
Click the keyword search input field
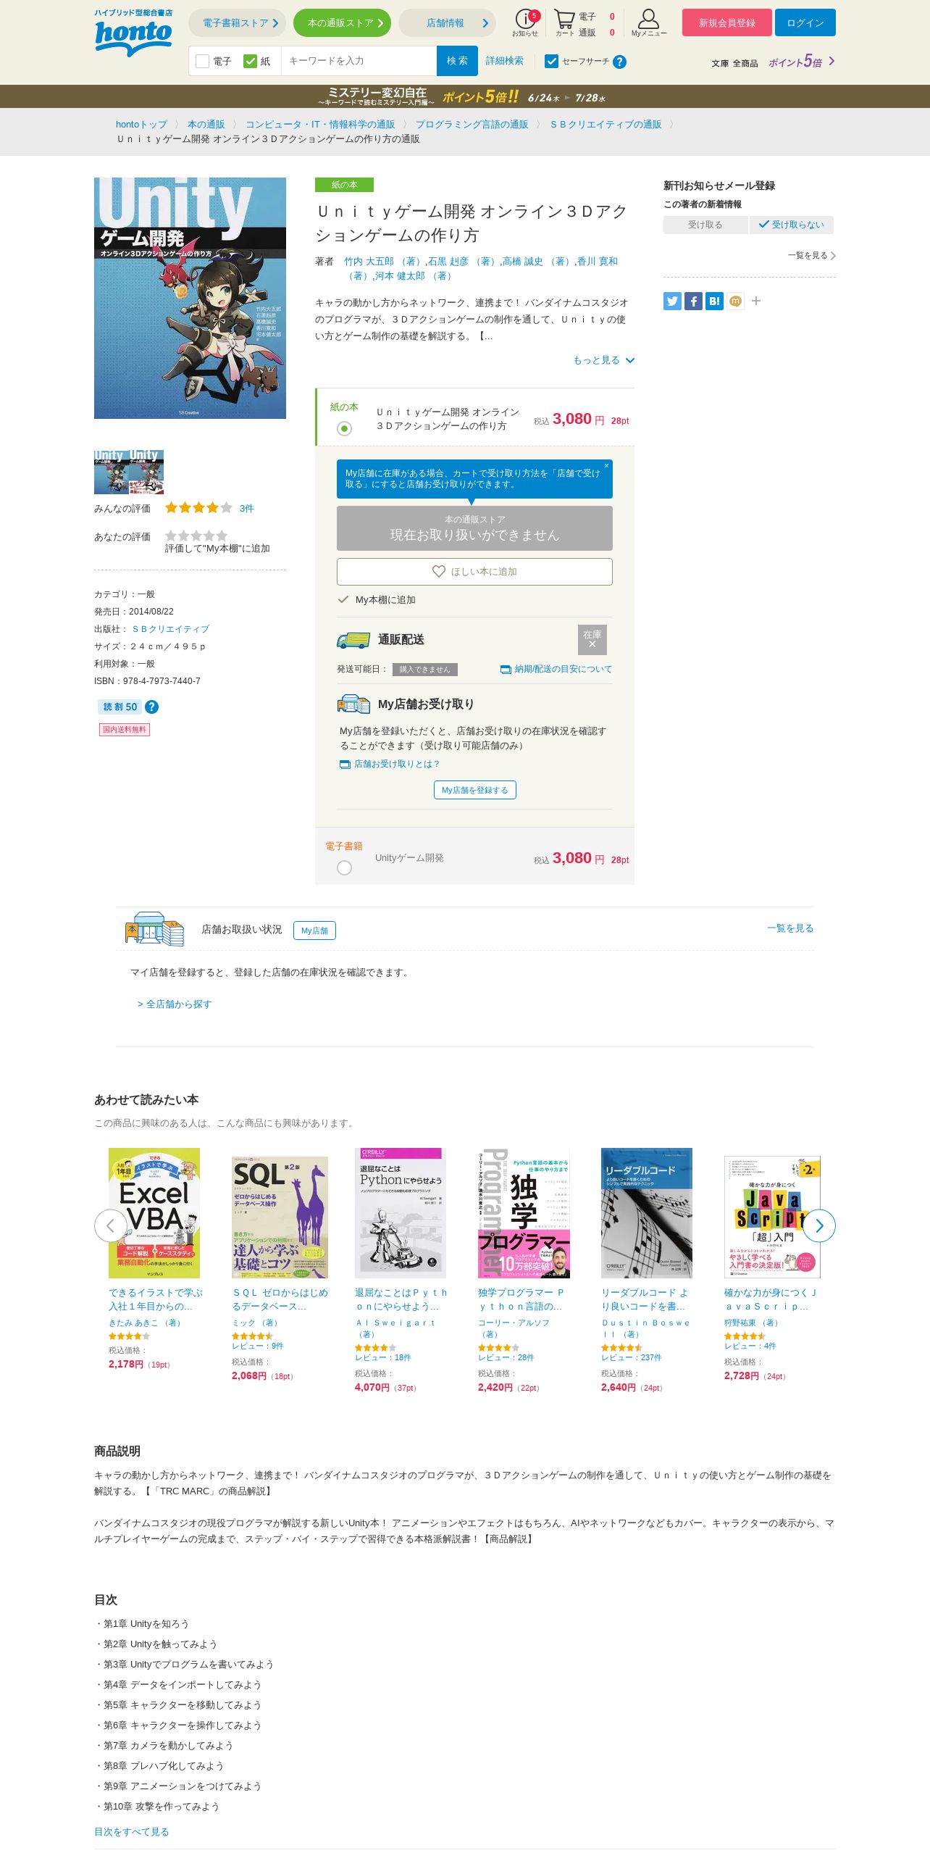(x=359, y=61)
